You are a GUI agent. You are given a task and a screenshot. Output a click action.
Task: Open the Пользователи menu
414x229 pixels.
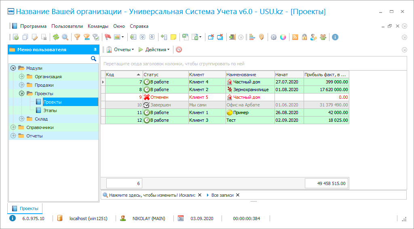pos(67,26)
